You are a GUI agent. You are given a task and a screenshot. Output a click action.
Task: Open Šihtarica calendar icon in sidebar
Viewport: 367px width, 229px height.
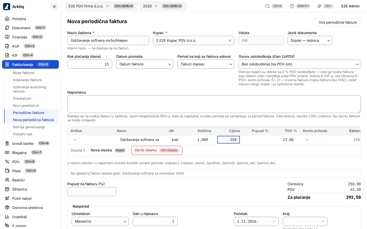[x=7, y=189]
